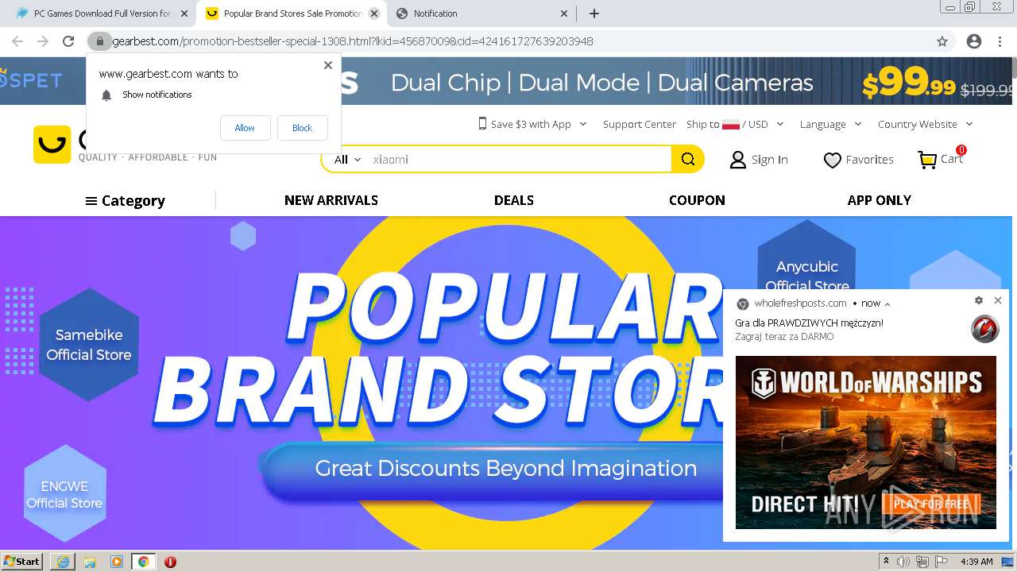Viewport: 1017px width, 572px height.
Task: Open Favorites via the heart icon
Action: pyautogui.click(x=832, y=160)
